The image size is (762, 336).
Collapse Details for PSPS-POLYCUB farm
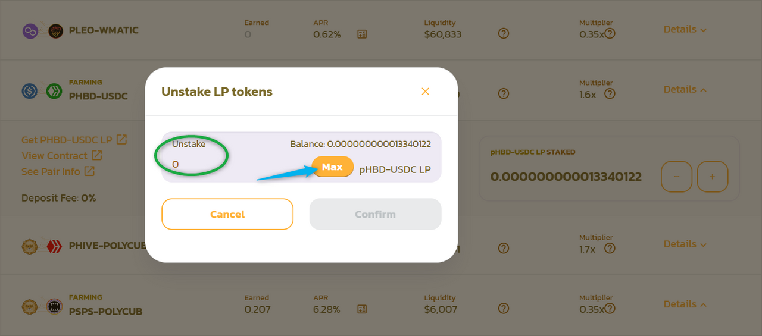(685, 304)
